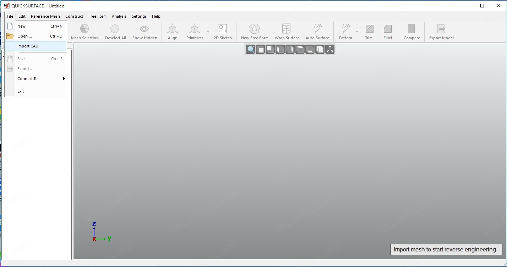The image size is (507, 267).
Task: Switch to right view cube icon
Action: [x=290, y=49]
